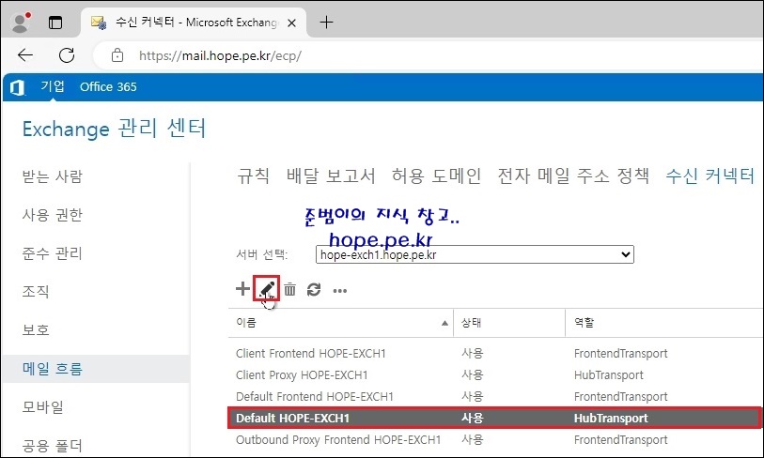Select Default HOPE-EXCH1 connector row
Image resolution: width=764 pixels, height=458 pixels.
(494, 418)
